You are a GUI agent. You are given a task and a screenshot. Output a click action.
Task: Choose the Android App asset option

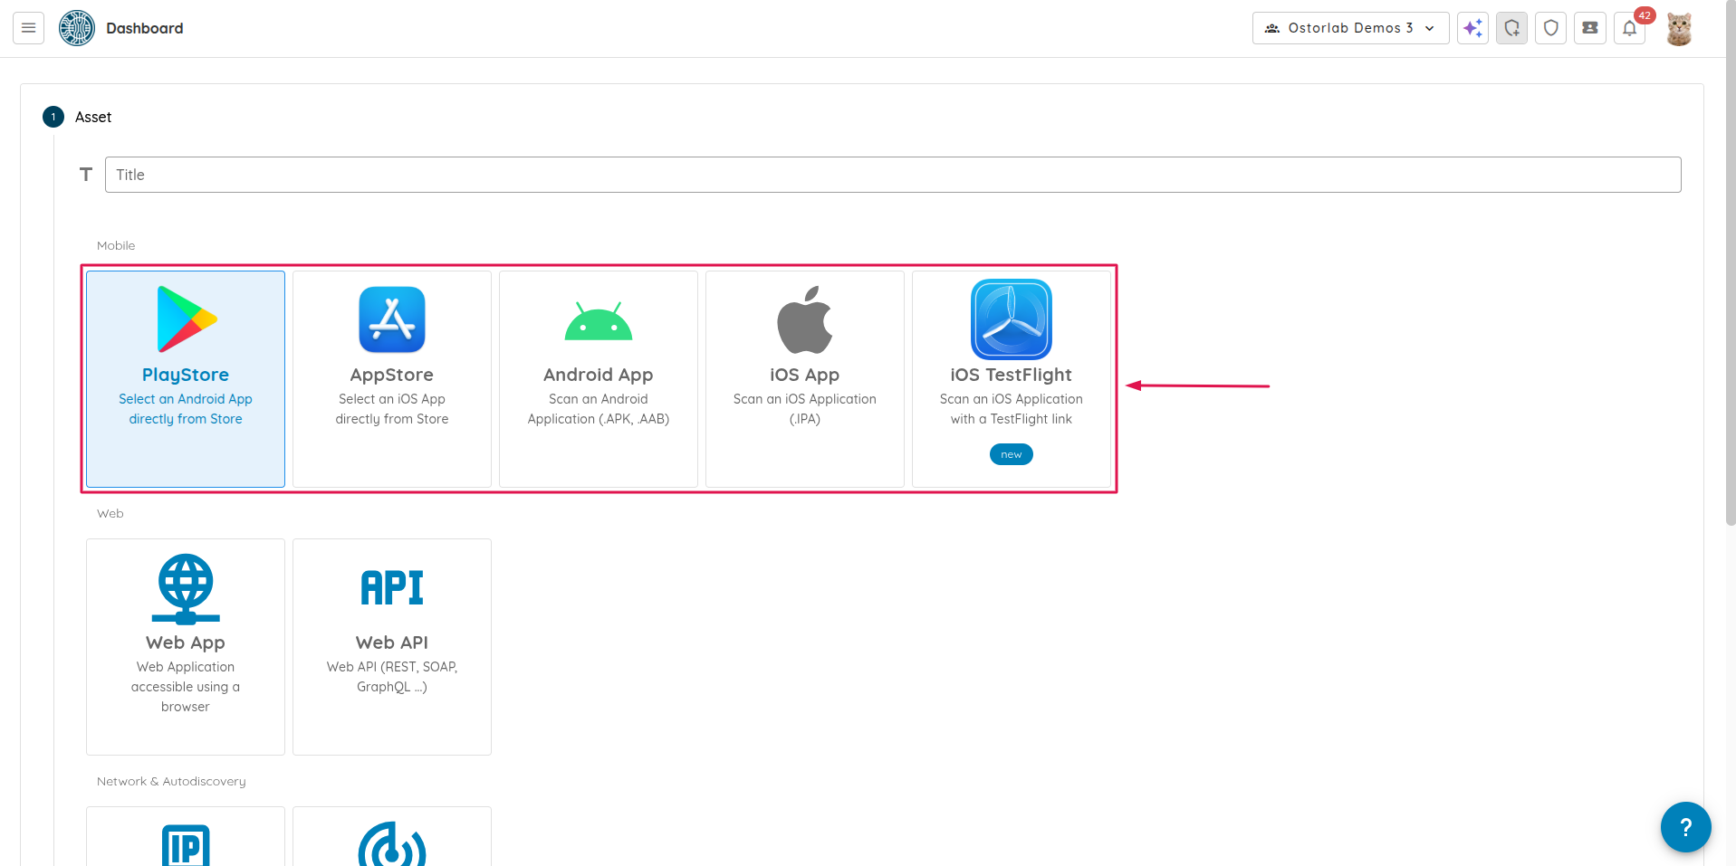(599, 379)
